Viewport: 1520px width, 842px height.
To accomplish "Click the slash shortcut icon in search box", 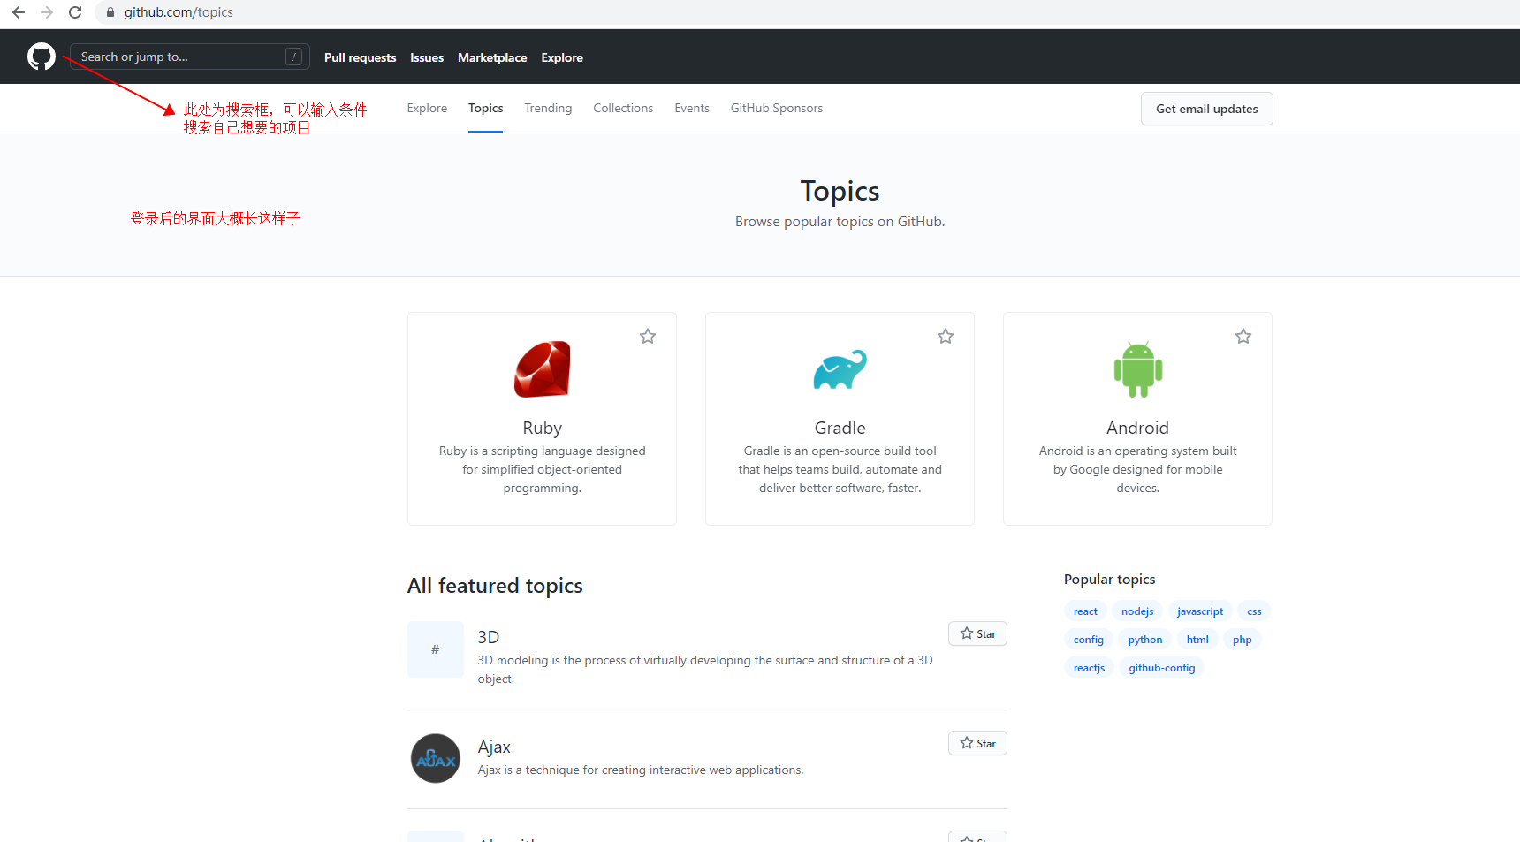I will pyautogui.click(x=294, y=57).
